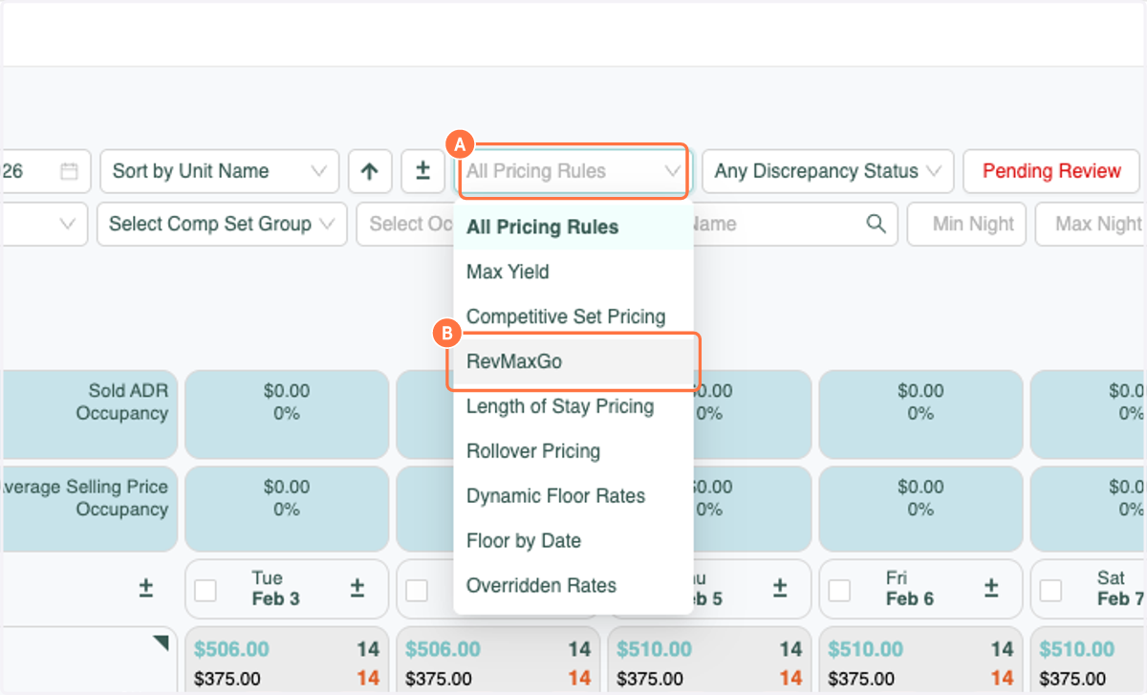Choose Rollover Pricing option

573,451
